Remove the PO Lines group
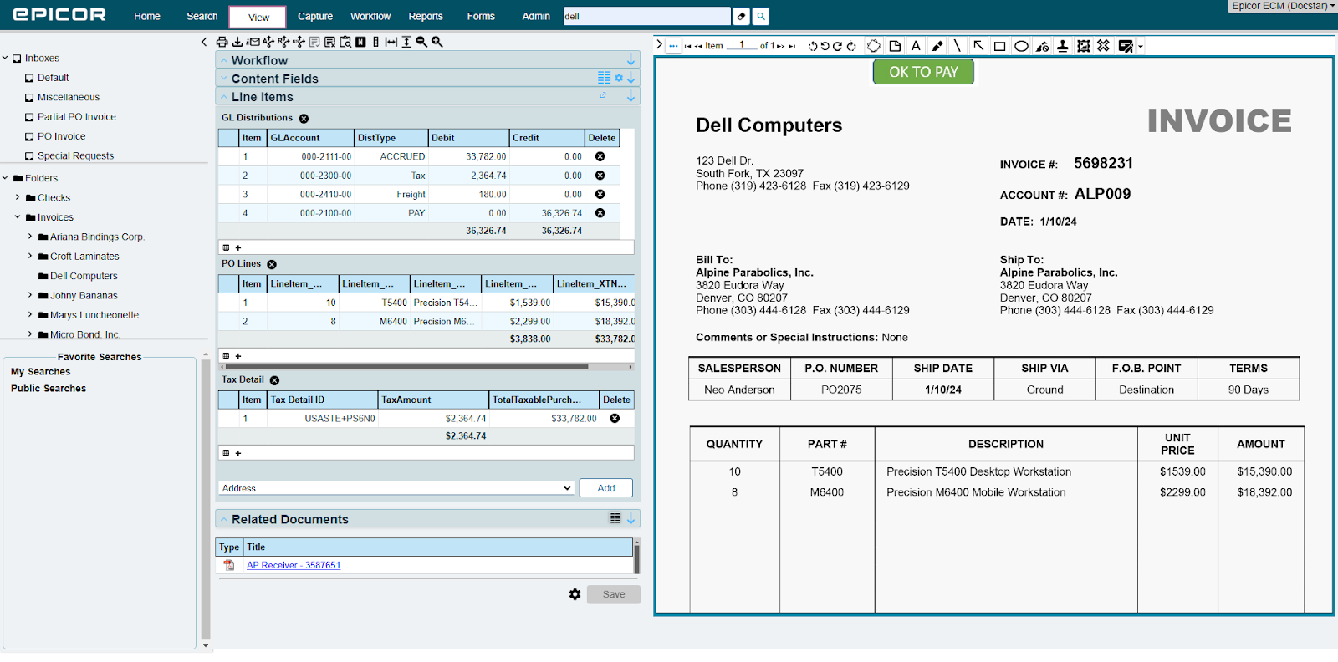This screenshot has height=662, width=1338. [272, 264]
